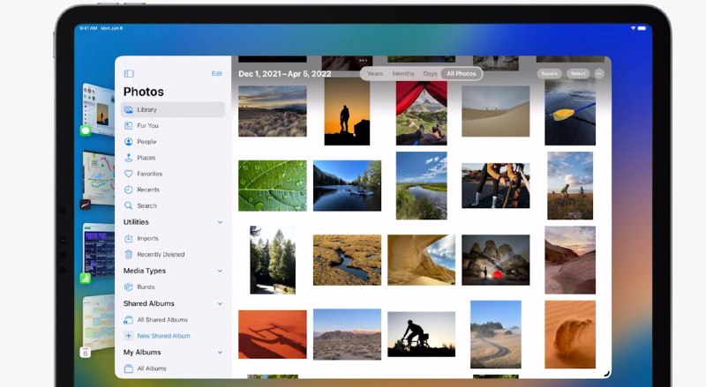706x387 pixels.
Task: Click the Mon Jun 6 status bar date
Action: [x=112, y=28]
